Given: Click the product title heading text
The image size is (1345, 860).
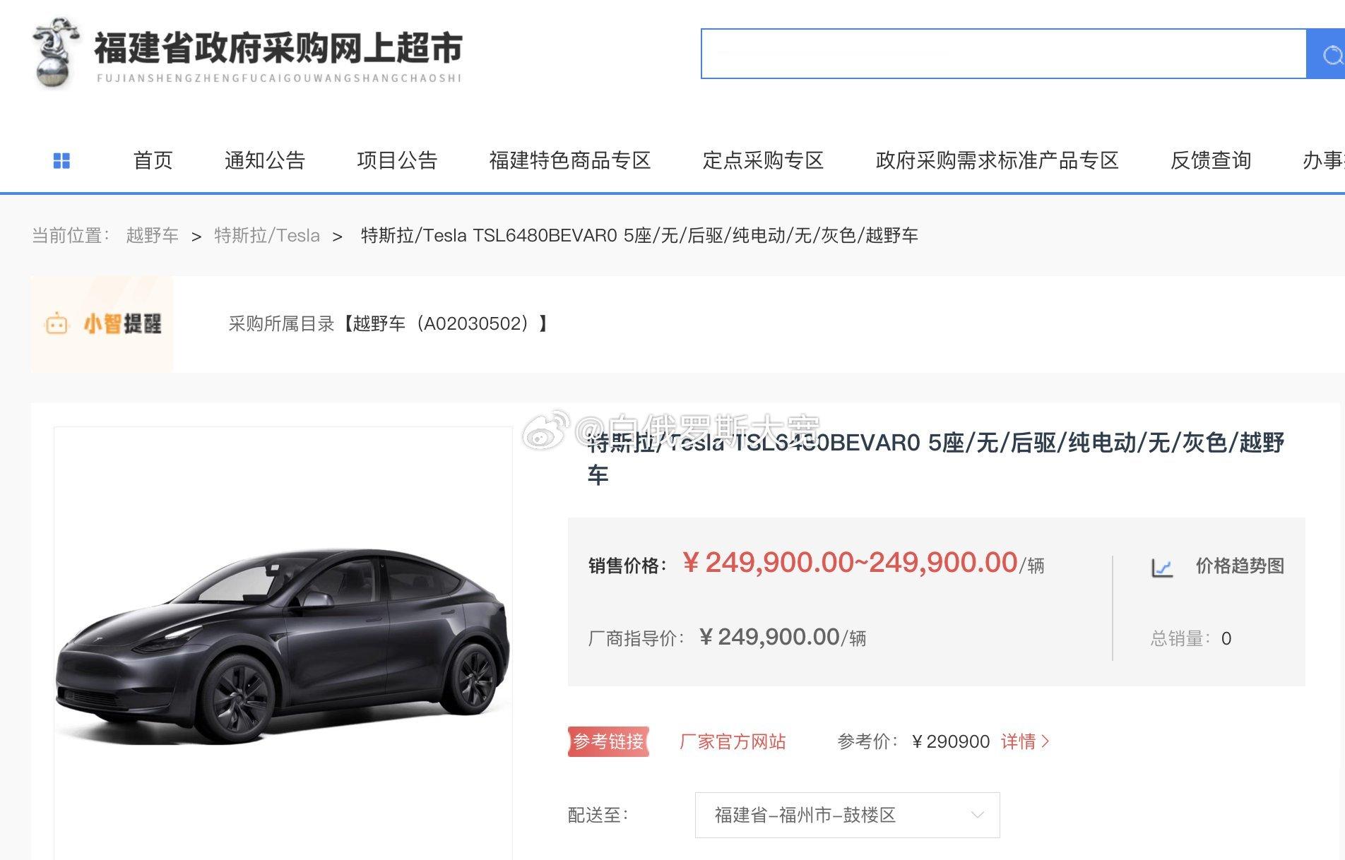Looking at the screenshot, I should (x=936, y=458).
